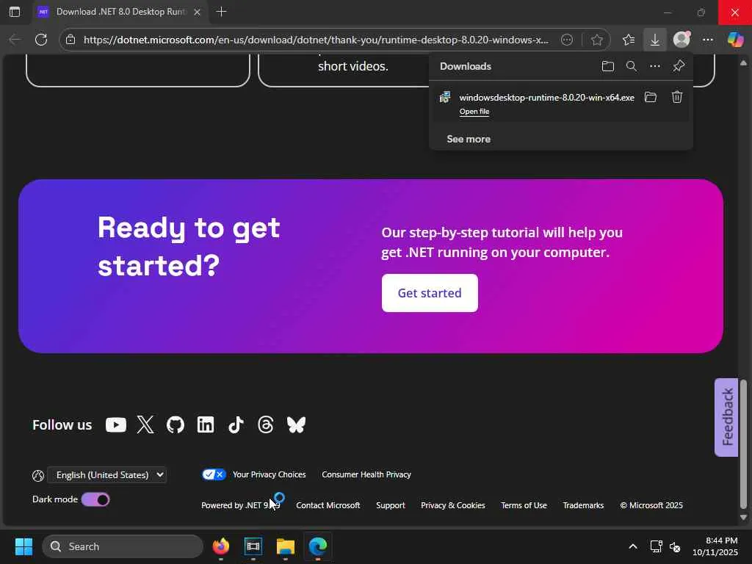Screen dimensions: 752x564
Task: Open Windows Start menu
Action: point(23,546)
